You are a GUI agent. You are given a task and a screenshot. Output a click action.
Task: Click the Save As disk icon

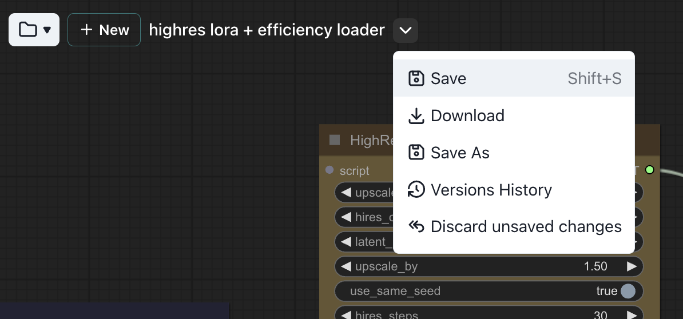click(416, 153)
